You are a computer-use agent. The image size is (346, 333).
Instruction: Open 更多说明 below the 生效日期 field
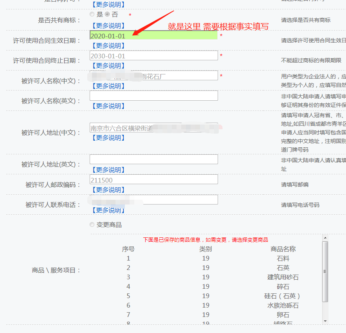click(x=108, y=46)
